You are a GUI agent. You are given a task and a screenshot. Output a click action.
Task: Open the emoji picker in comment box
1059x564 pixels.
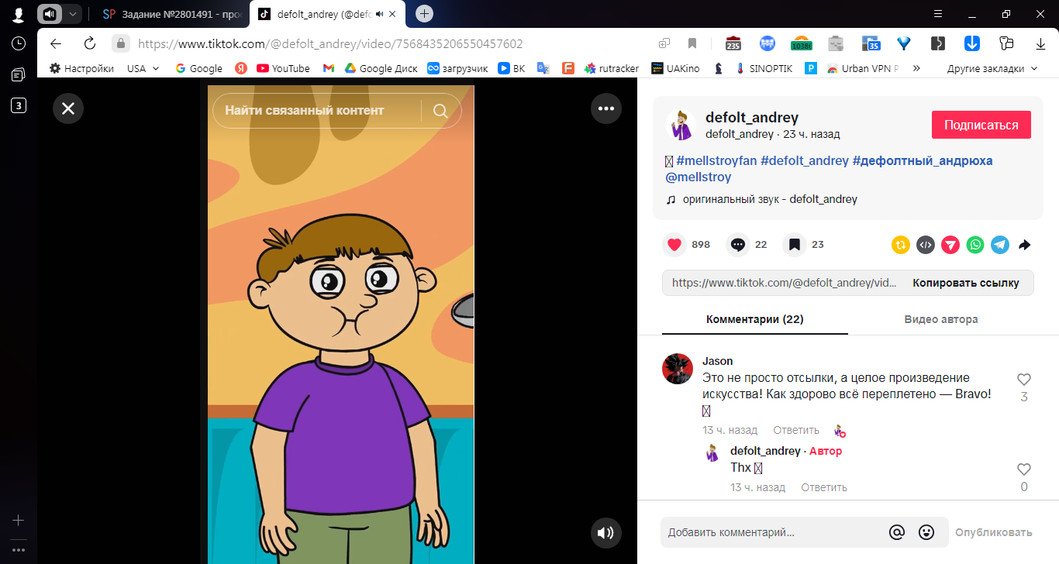(x=926, y=532)
